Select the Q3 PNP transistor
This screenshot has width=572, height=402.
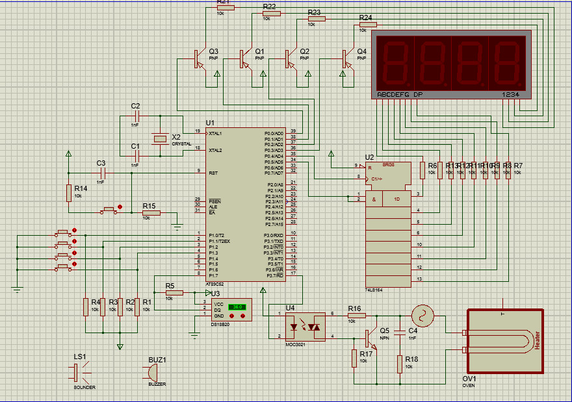[199, 58]
